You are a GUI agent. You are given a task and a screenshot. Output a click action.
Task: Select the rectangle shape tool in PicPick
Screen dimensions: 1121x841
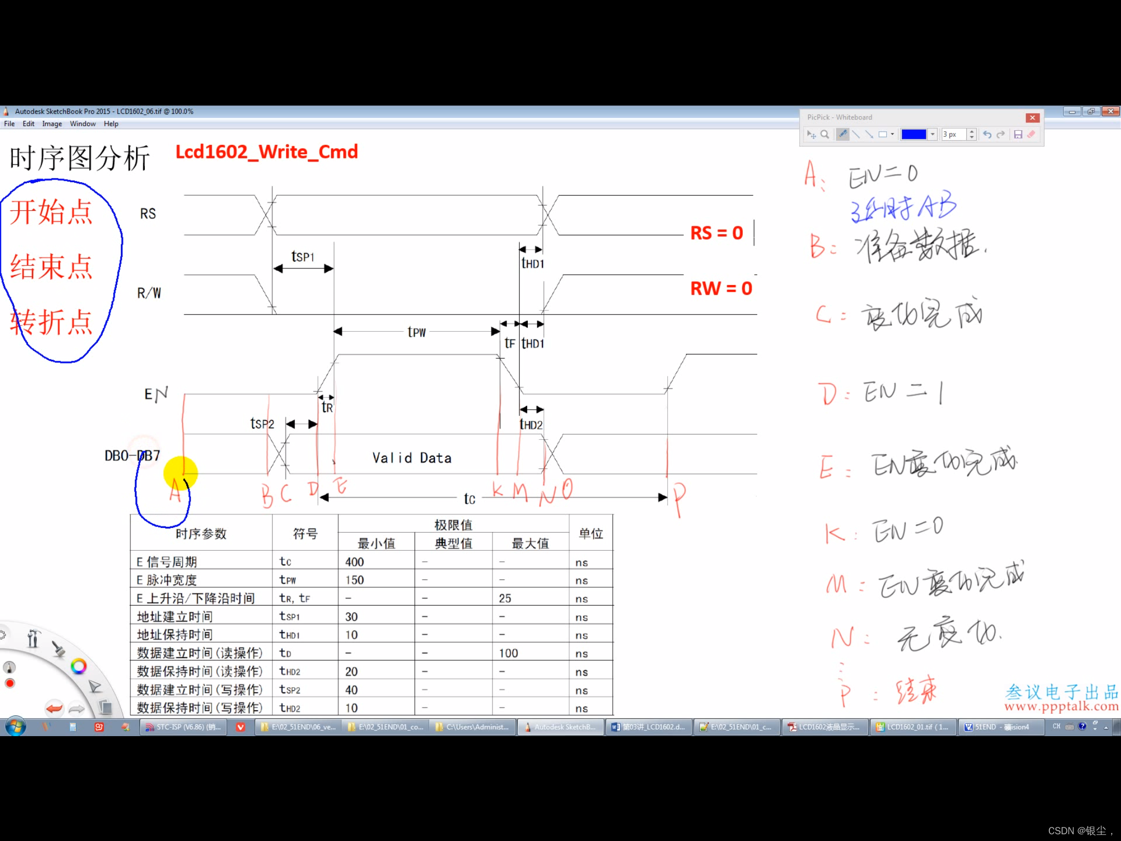click(882, 134)
